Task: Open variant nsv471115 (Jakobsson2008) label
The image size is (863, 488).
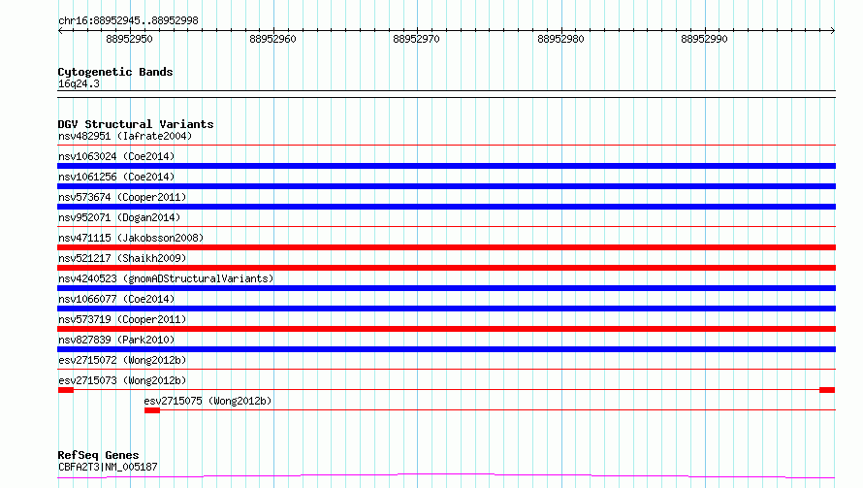Action: click(131, 238)
